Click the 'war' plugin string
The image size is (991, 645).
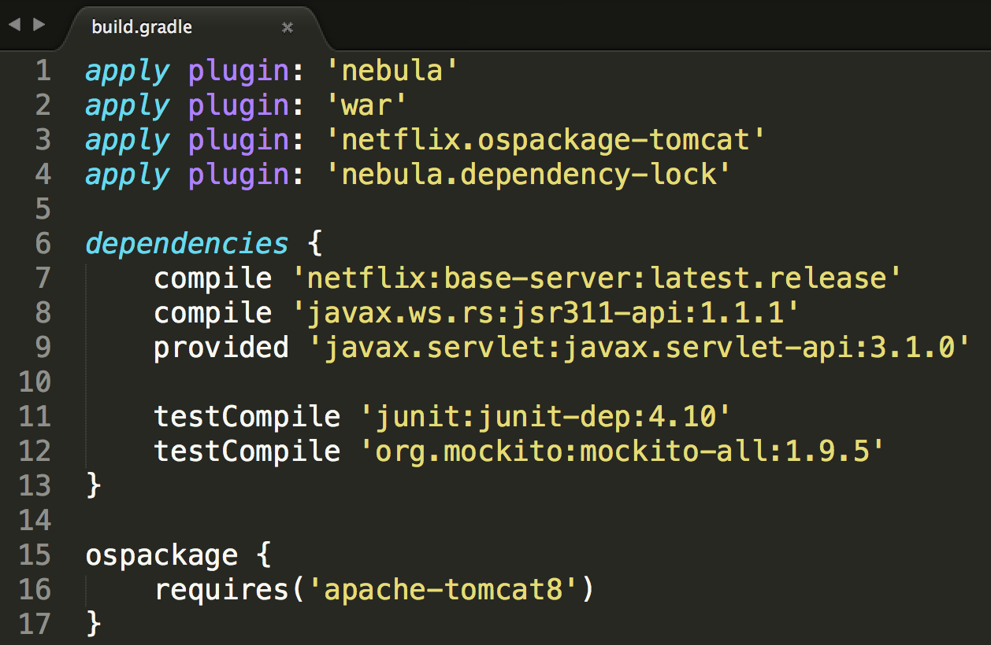pyautogui.click(x=366, y=106)
